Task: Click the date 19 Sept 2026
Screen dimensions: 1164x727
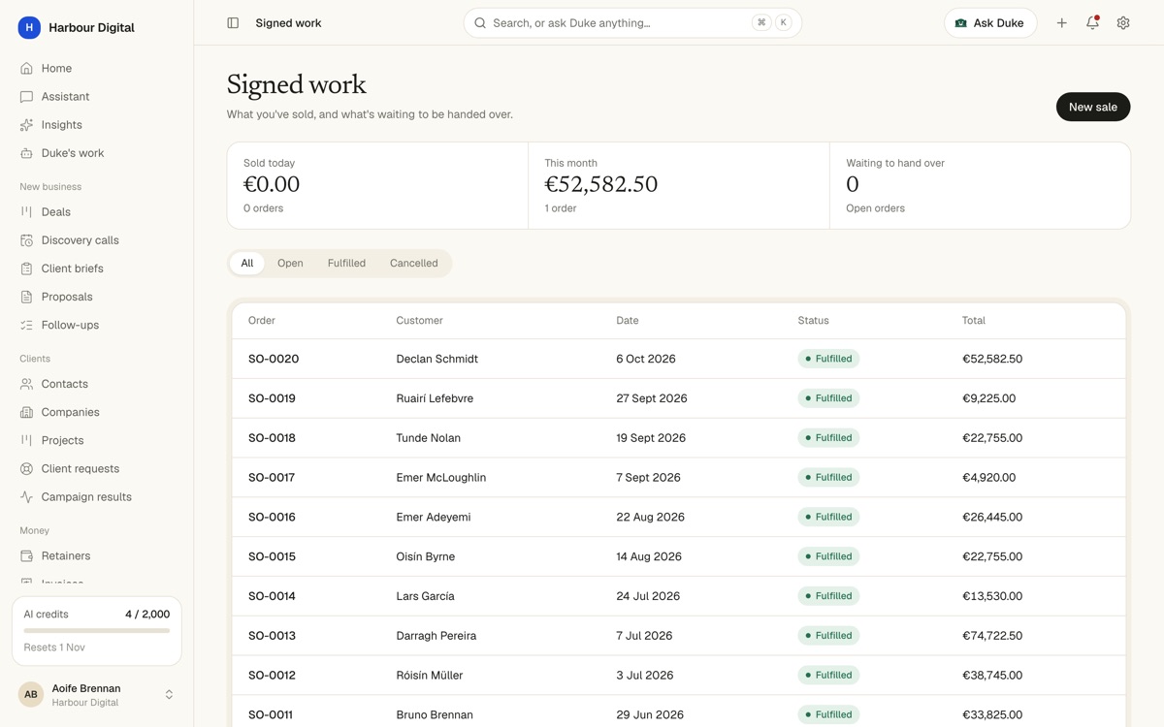Action: point(651,438)
